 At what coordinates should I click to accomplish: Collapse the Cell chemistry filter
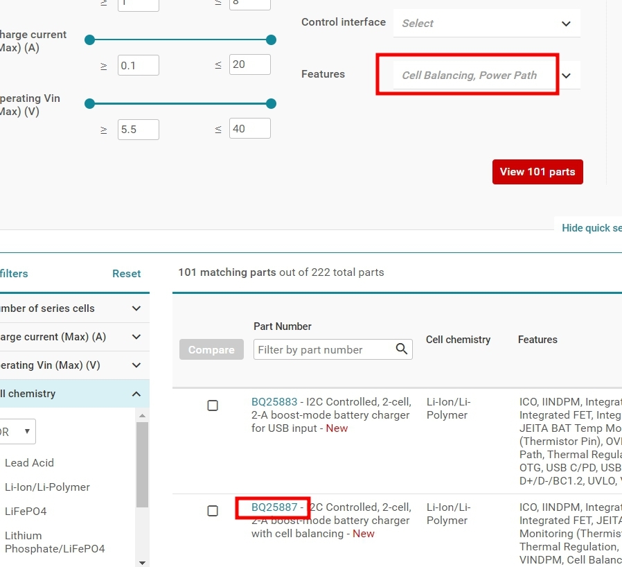pos(75,394)
